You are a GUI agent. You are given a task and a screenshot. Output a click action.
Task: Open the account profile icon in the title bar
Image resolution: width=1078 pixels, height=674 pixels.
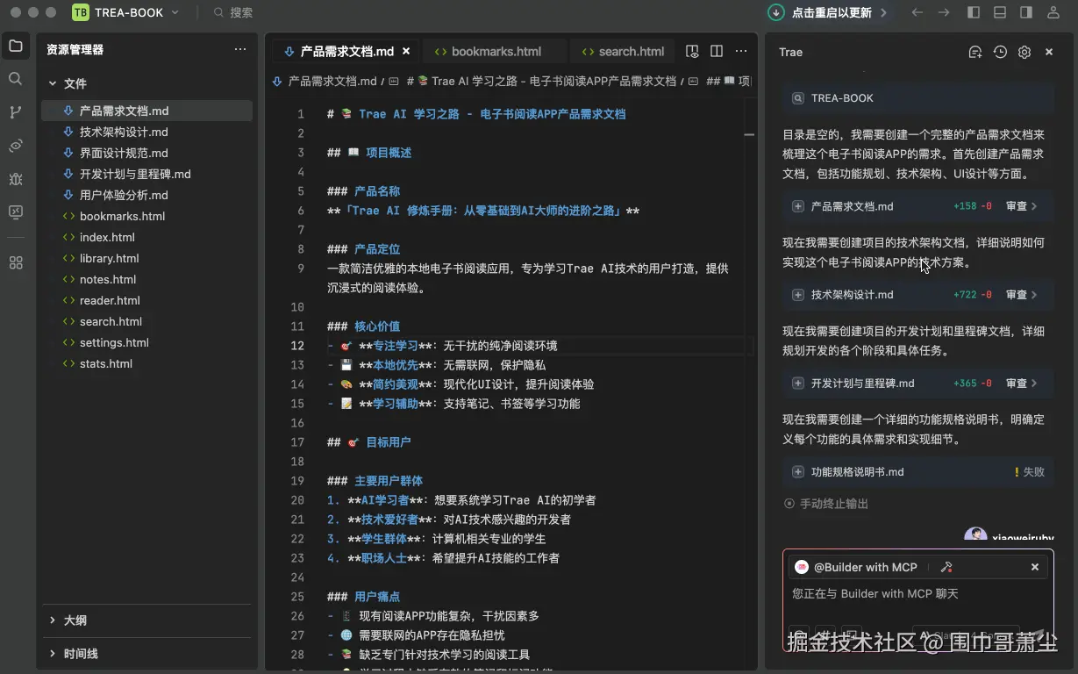point(1053,12)
